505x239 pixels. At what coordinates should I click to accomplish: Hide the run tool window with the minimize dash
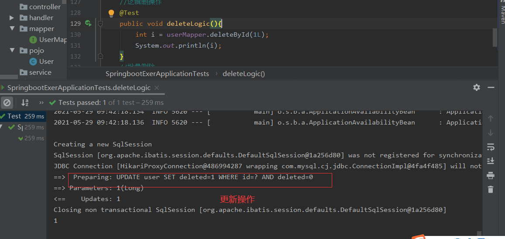(491, 87)
